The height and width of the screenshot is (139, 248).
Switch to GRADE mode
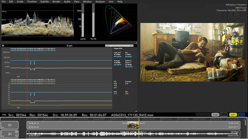(x=241, y=115)
